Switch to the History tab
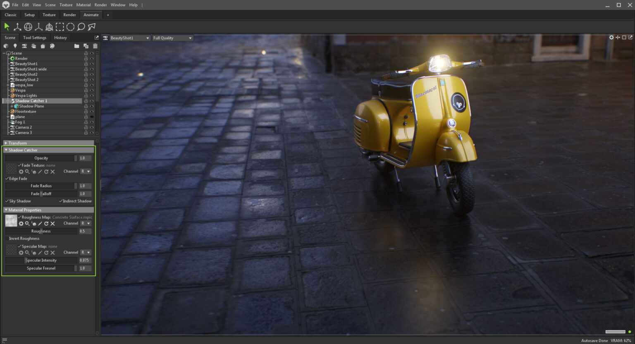 [60, 37]
